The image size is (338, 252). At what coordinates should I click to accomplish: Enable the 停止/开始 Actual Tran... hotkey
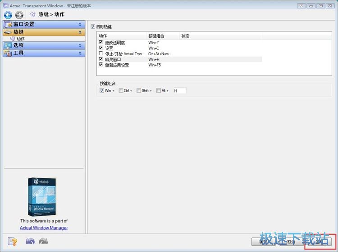[x=100, y=53]
